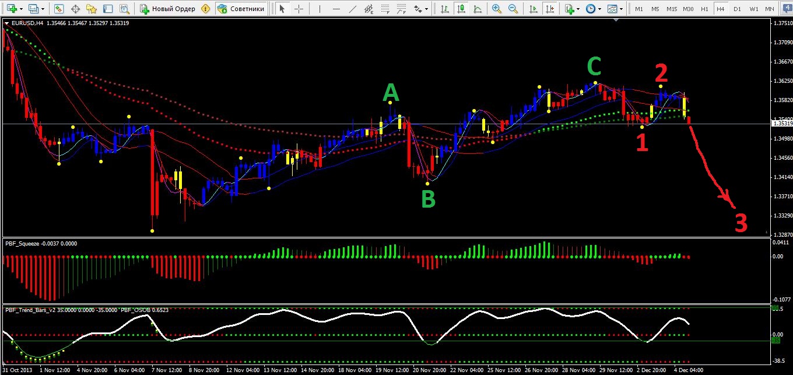Image resolution: width=793 pixels, height=375 pixels.
Task: Expand the indicators dropdown arrow
Action: tap(578, 9)
